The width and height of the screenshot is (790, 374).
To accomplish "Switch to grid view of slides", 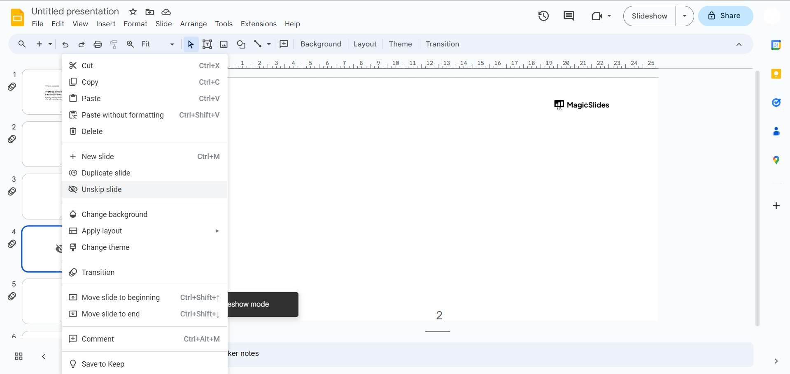I will click(19, 356).
